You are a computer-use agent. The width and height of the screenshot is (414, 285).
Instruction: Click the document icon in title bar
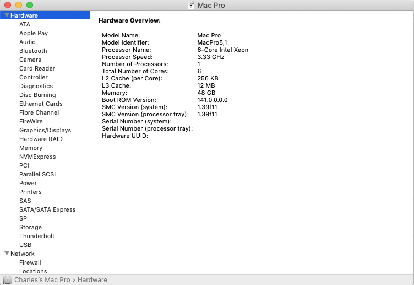191,6
